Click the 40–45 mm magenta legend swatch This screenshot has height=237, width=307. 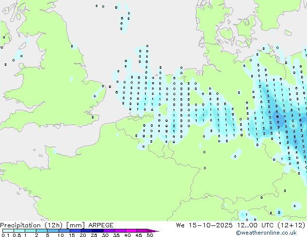point(131,231)
